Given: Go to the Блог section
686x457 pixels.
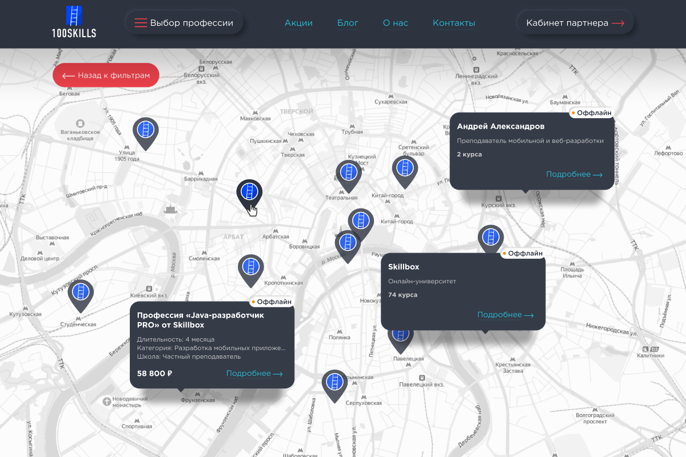Looking at the screenshot, I should click(x=348, y=23).
